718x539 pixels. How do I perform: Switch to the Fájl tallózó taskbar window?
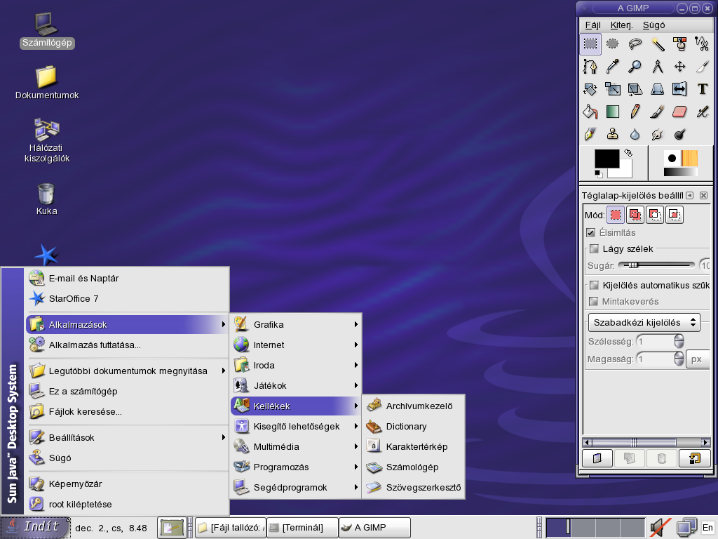point(231,528)
